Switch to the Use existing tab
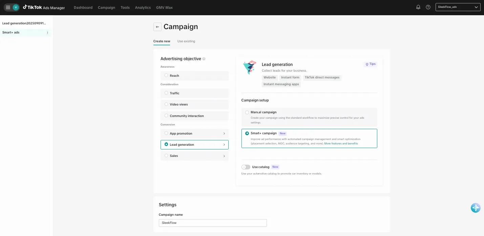This screenshot has width=484, height=236. point(186,41)
